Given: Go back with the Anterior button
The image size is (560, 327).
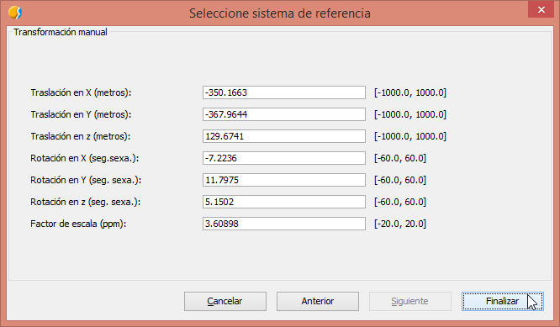Looking at the screenshot, I should tap(318, 301).
